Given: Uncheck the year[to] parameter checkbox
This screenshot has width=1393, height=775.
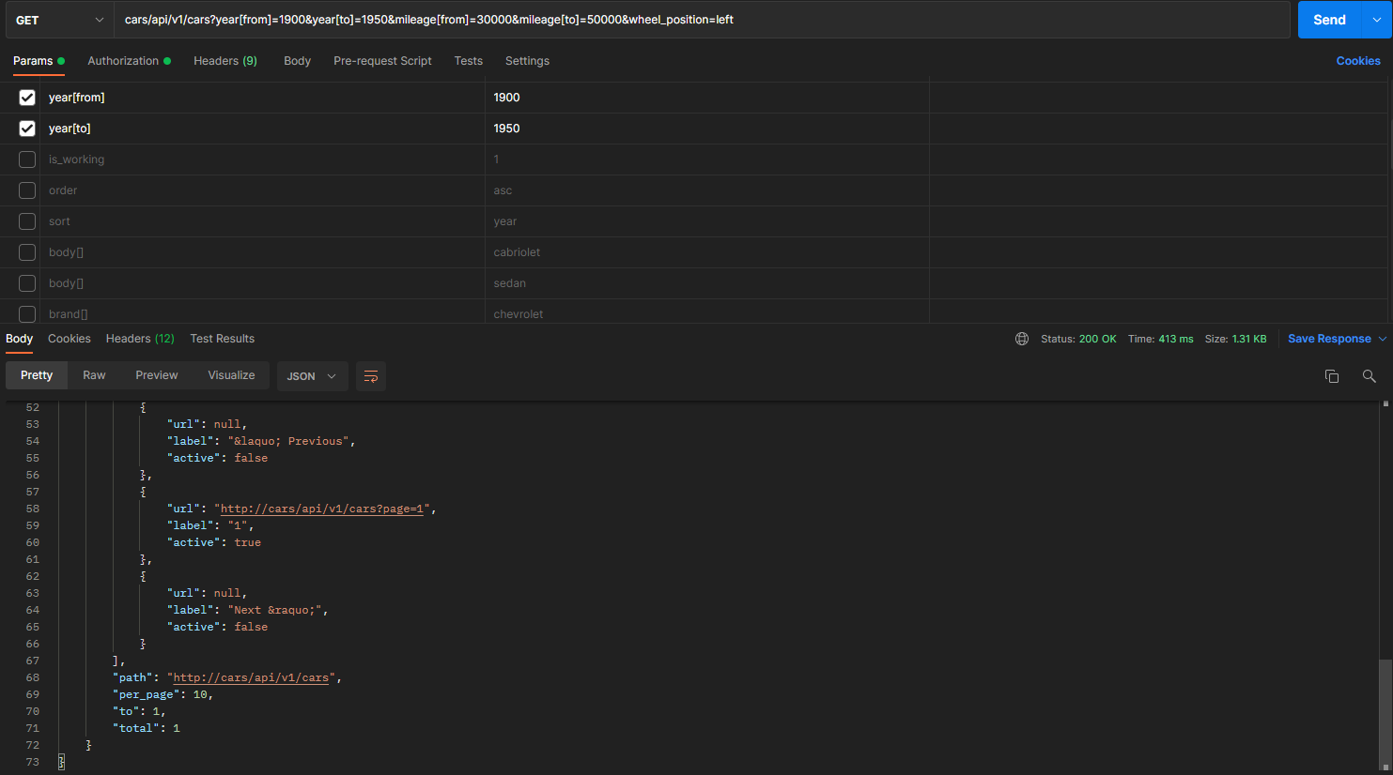Looking at the screenshot, I should [27, 129].
